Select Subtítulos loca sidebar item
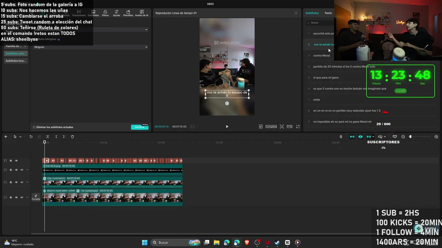 [16, 61]
